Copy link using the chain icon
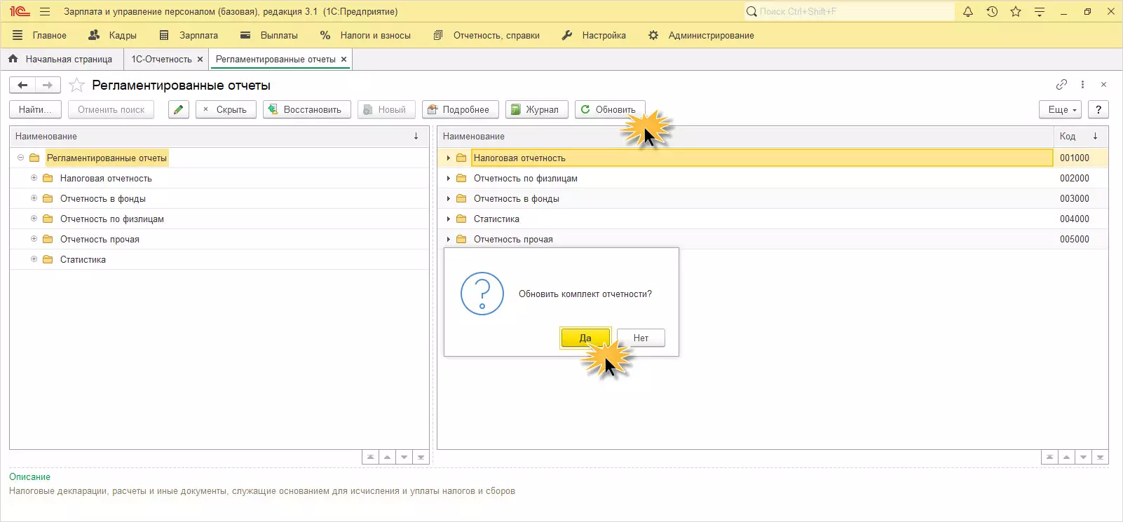 1061,85
